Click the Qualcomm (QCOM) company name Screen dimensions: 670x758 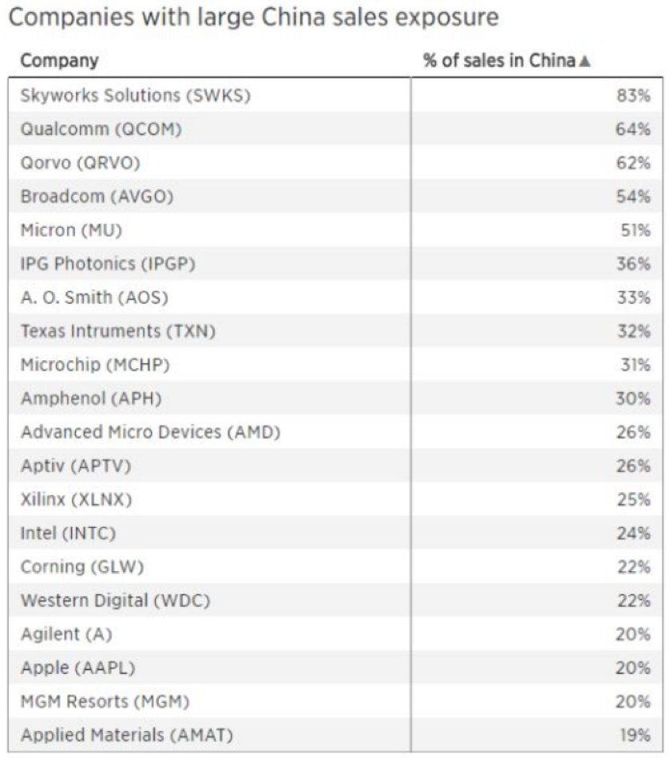(101, 129)
